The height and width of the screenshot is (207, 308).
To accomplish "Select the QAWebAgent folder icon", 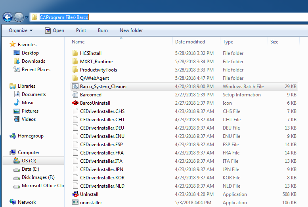I will (x=75, y=78).
